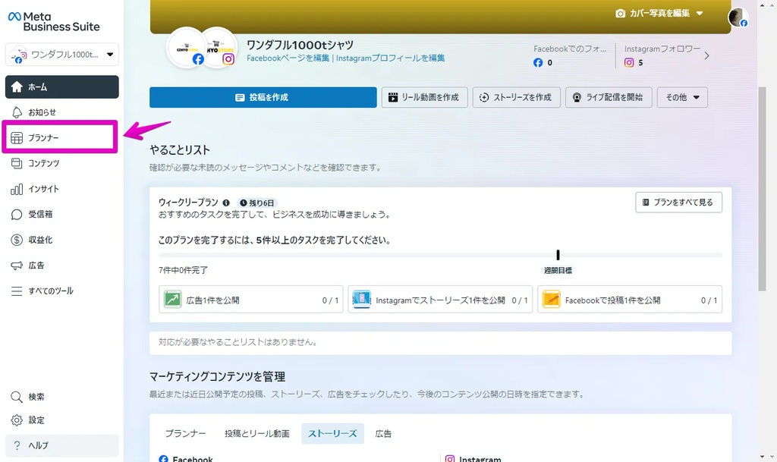Viewport: 777px width, 462px height.
Task: Click ストーリーズを作成 button
Action: point(516,98)
